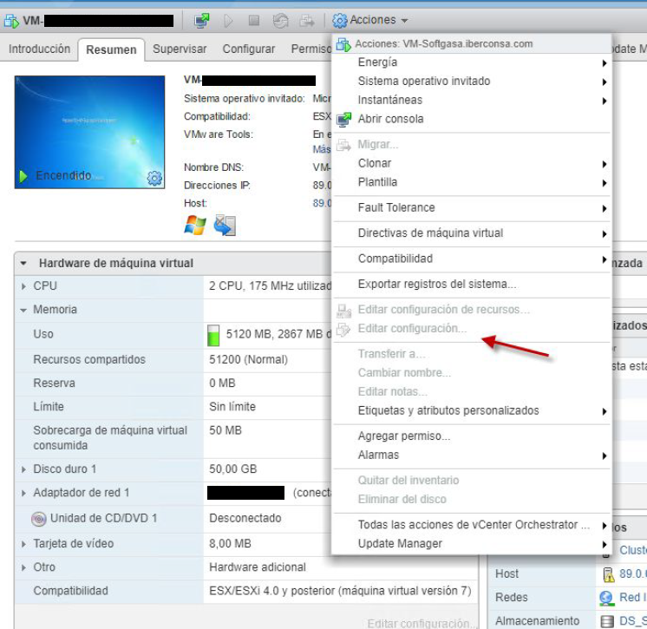Click the network globe icon beside Red

point(606,598)
